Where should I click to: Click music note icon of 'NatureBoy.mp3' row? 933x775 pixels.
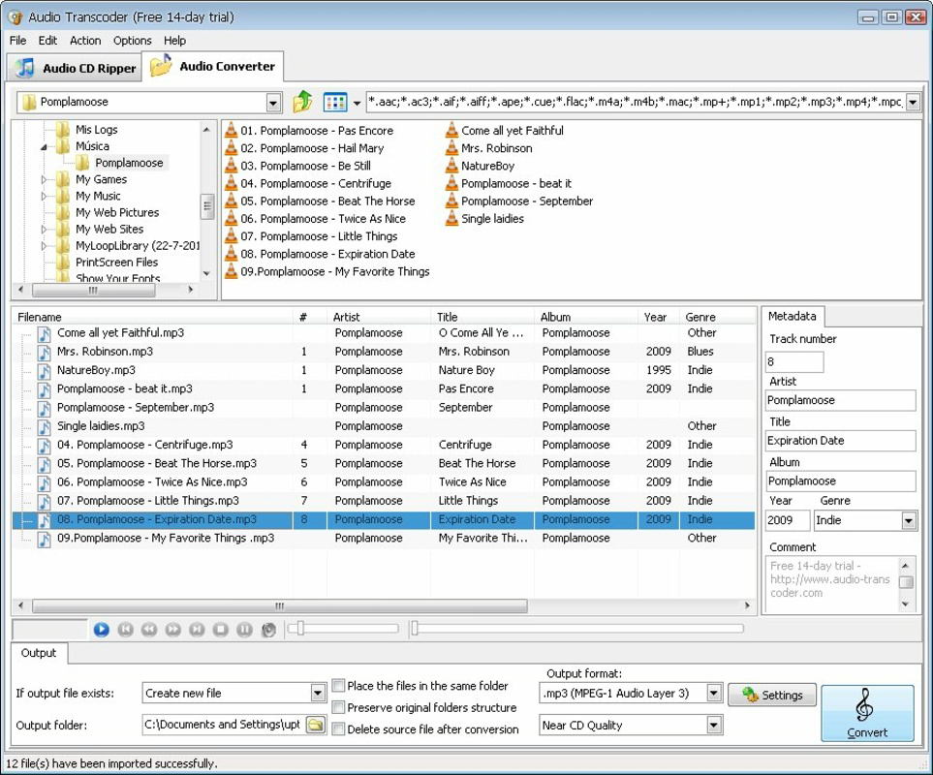44,371
